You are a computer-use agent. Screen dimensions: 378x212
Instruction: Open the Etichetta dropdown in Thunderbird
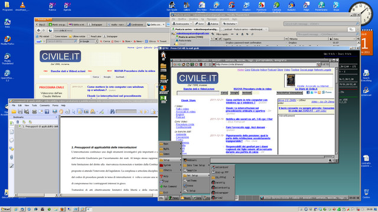click(230, 24)
